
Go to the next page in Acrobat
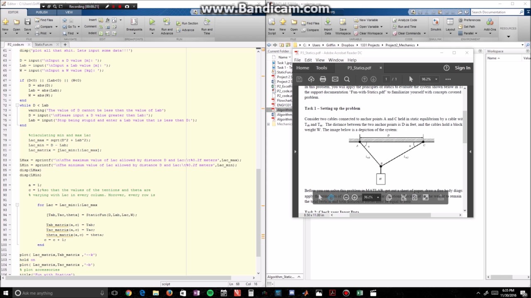click(x=373, y=79)
